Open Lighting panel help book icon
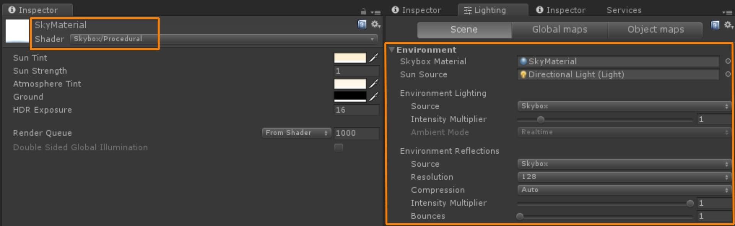Viewport: 735px width, 226px height. coord(715,25)
